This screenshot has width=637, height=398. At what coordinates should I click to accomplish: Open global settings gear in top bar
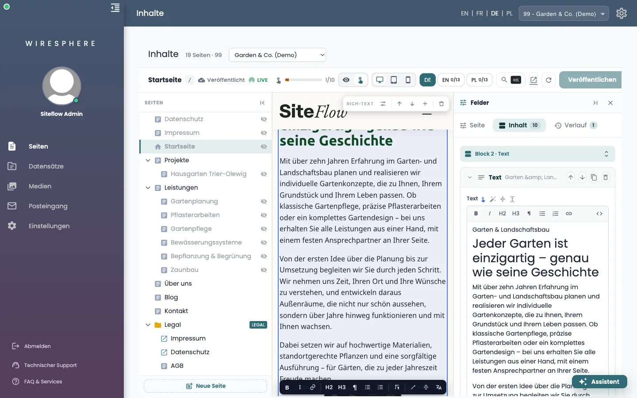[x=622, y=13]
